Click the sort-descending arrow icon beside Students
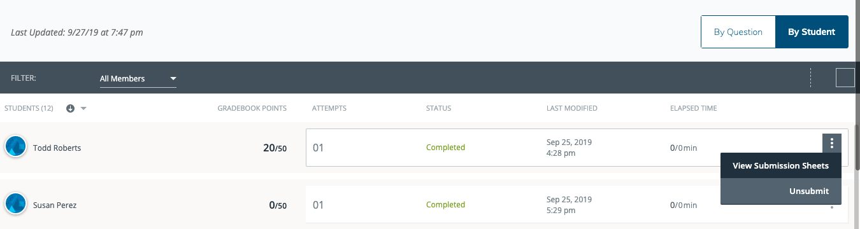Screen dimensions: 860x229 (x=70, y=108)
